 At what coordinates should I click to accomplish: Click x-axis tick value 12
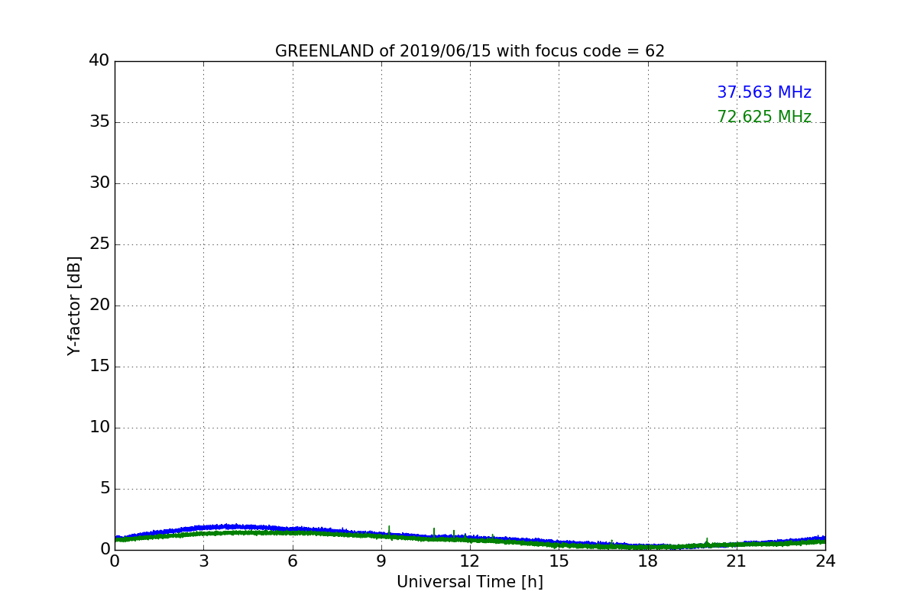coord(470,561)
